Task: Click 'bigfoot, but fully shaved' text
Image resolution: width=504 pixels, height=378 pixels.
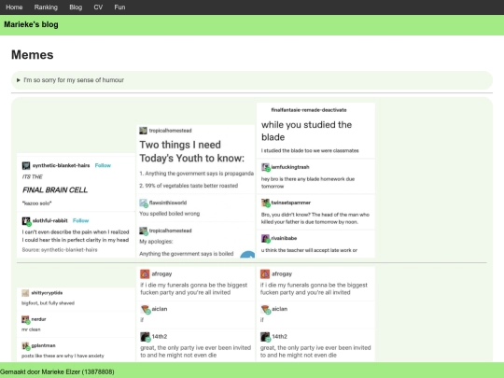Action: pos(48,303)
